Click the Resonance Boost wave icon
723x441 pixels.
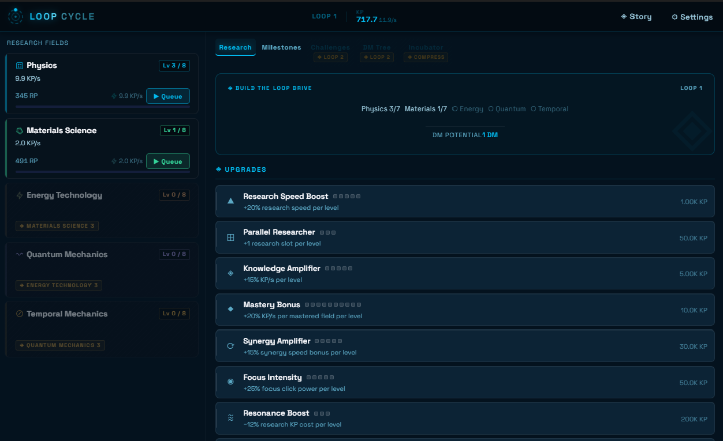230,418
